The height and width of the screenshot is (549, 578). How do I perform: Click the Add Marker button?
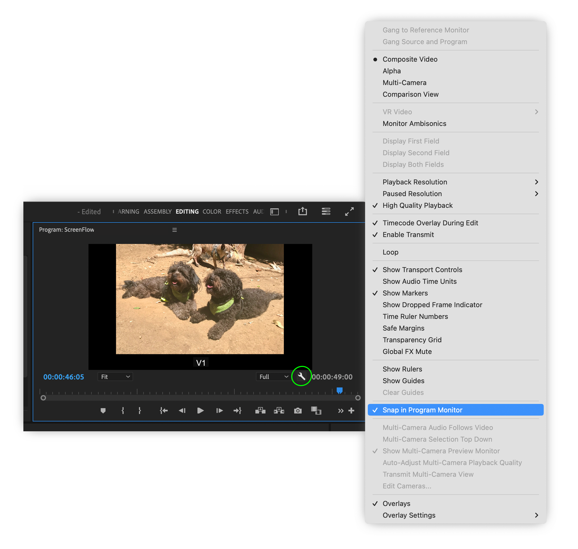click(103, 411)
